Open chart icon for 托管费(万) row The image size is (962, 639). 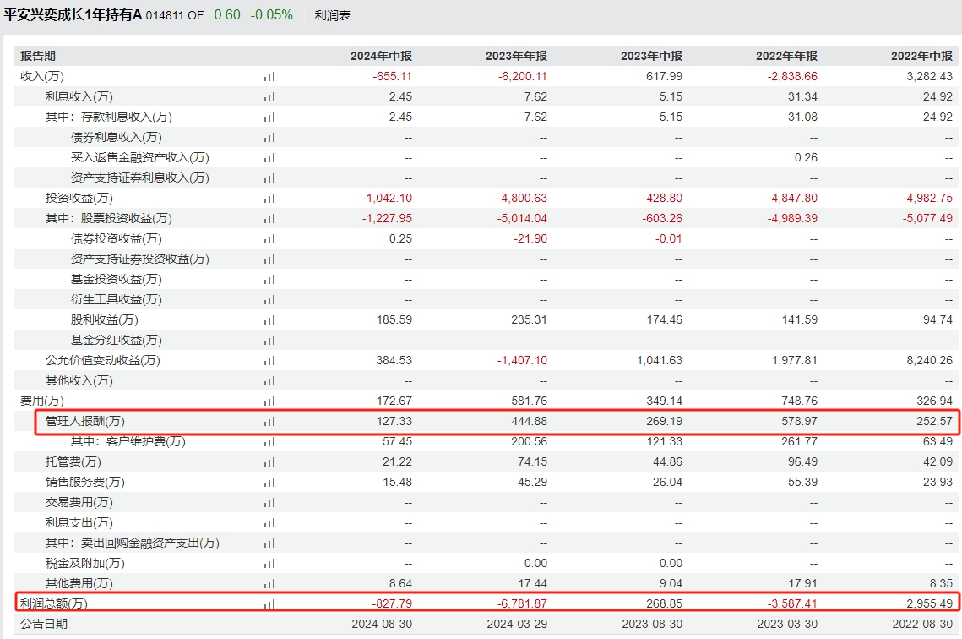coord(269,461)
